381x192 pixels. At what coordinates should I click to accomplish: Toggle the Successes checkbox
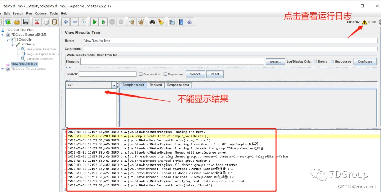click(332, 62)
